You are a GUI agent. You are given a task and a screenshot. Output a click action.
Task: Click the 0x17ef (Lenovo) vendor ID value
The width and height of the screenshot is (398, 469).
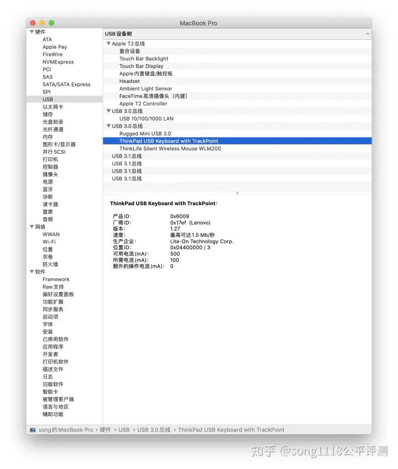tap(190, 222)
